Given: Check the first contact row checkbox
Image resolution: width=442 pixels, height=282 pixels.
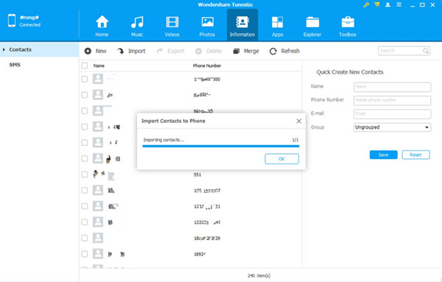Looking at the screenshot, I should [x=85, y=79].
